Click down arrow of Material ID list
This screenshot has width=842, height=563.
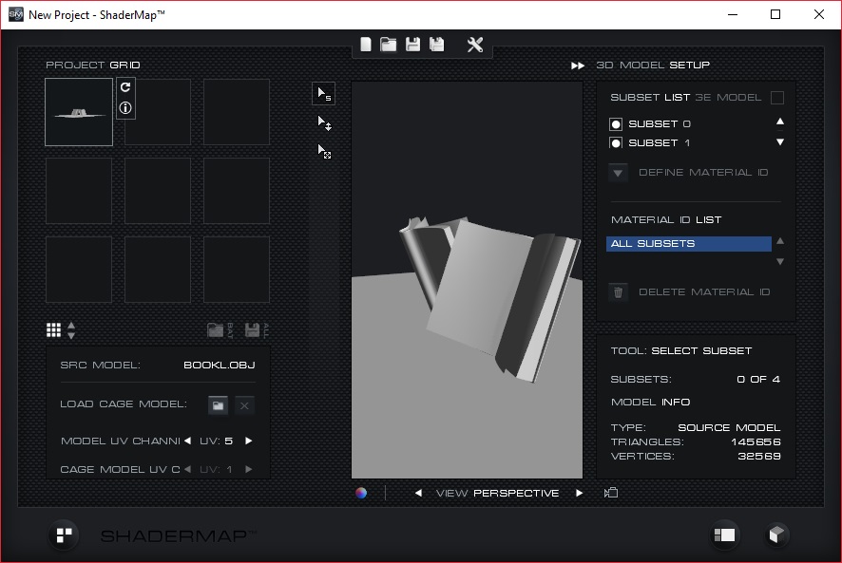[x=780, y=261]
